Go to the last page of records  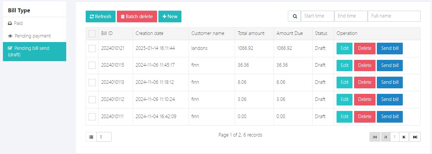(415, 137)
